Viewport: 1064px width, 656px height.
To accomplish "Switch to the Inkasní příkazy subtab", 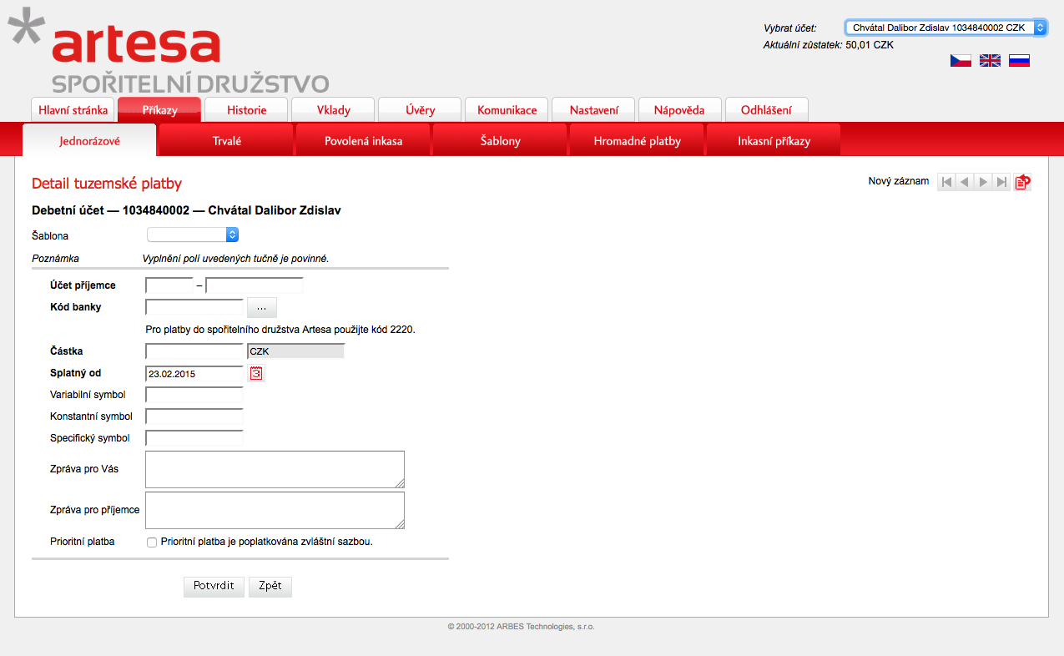I will click(774, 140).
